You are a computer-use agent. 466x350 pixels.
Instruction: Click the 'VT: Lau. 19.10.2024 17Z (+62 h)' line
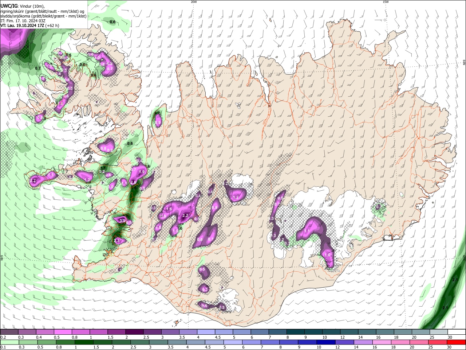pos(30,26)
